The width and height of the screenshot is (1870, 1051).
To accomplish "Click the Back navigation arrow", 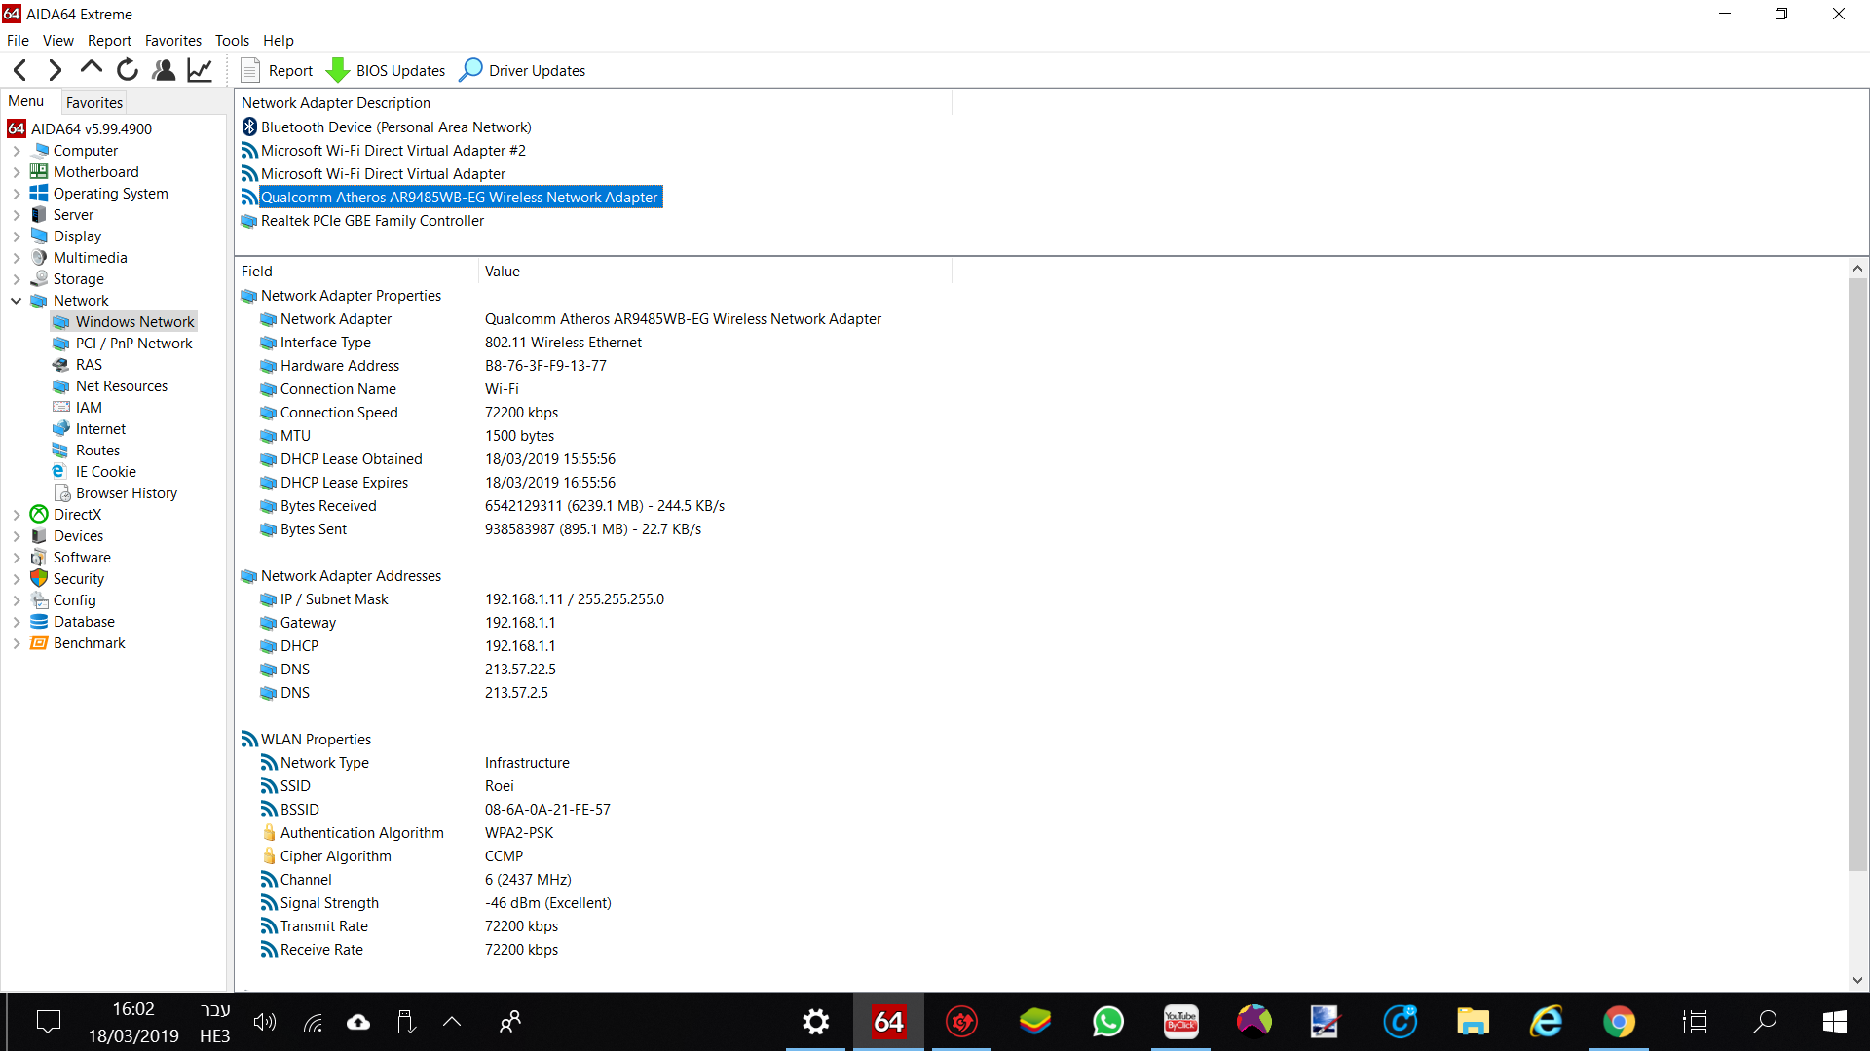I will (x=20, y=70).
